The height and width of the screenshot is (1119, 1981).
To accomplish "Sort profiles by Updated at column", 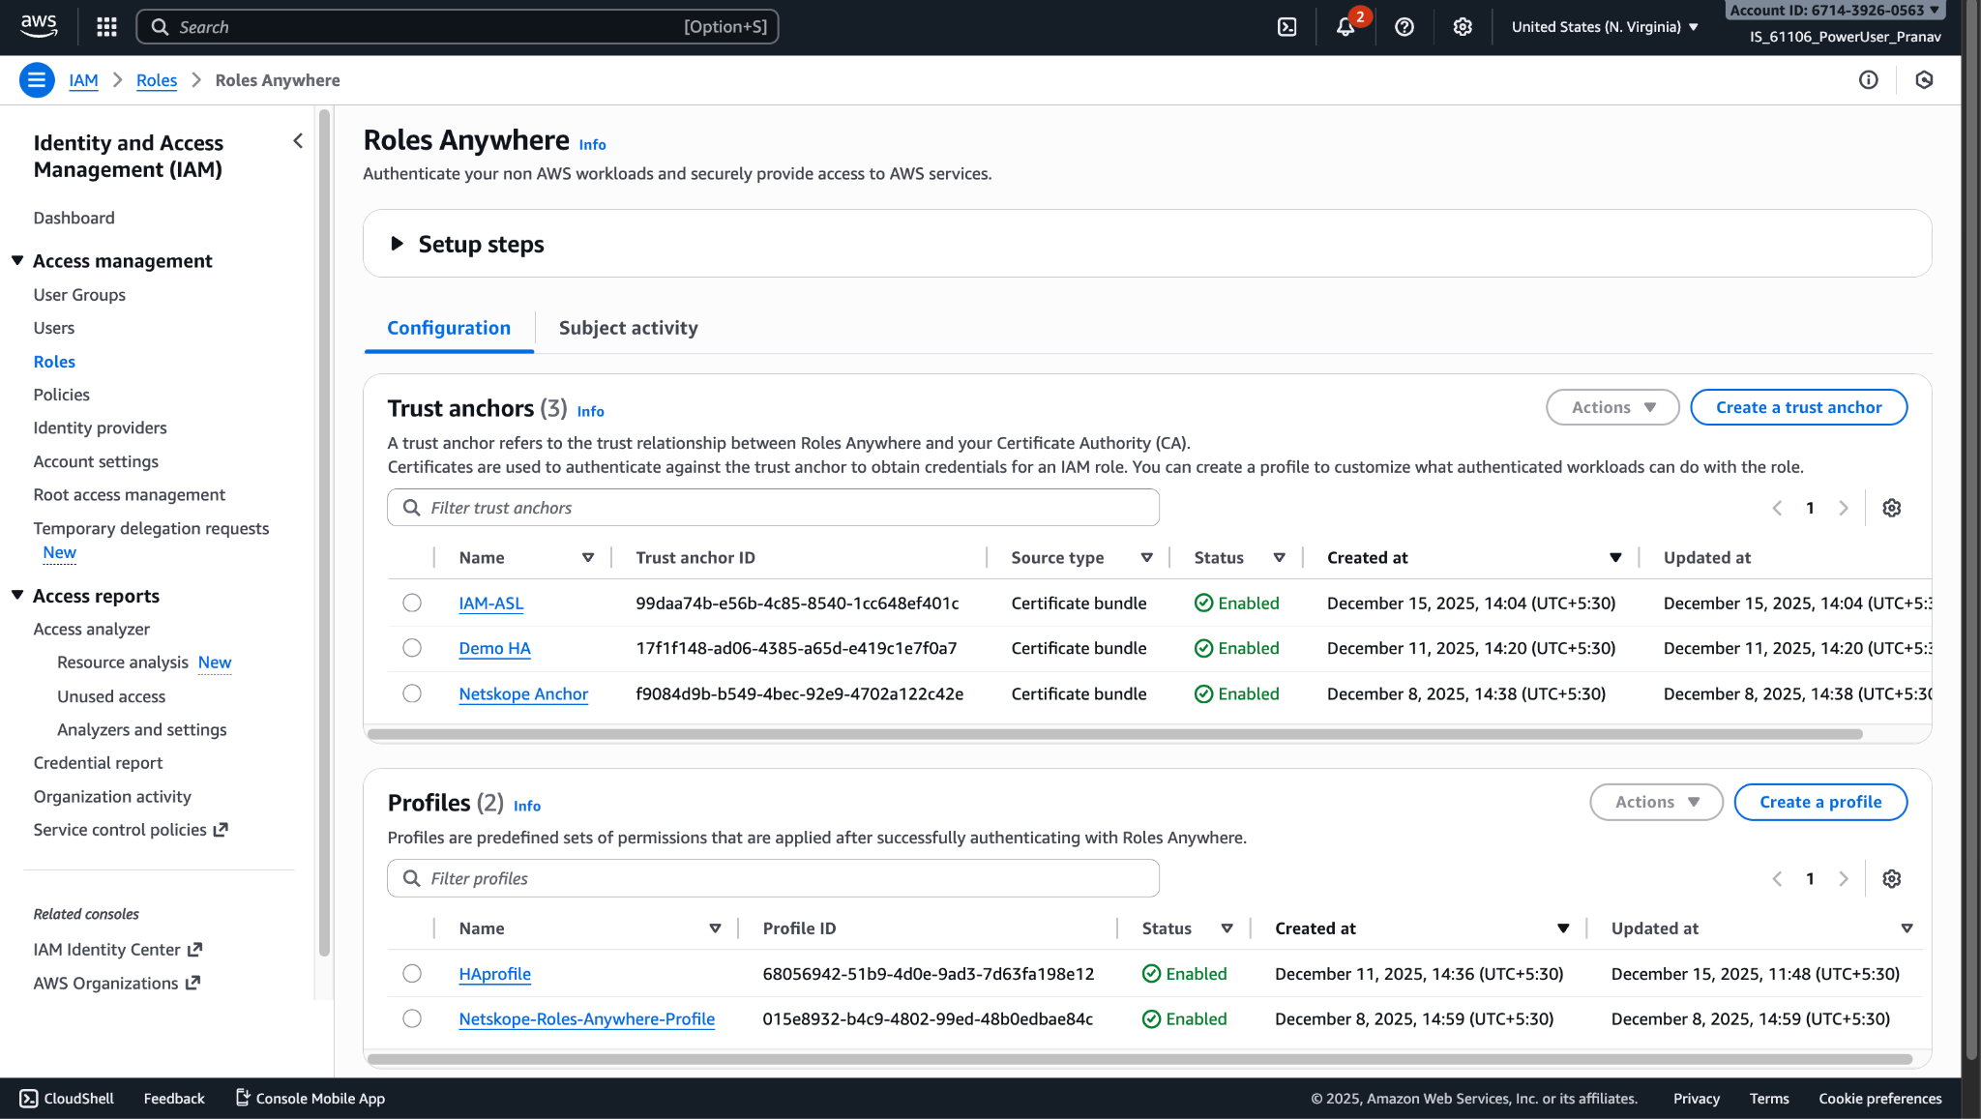I will pos(1907,928).
